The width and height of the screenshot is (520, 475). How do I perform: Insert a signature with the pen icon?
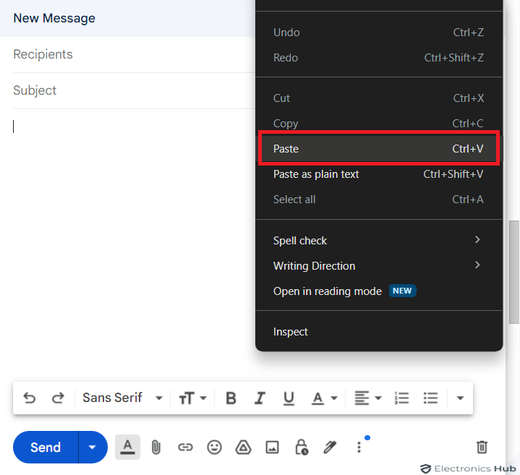coord(330,447)
